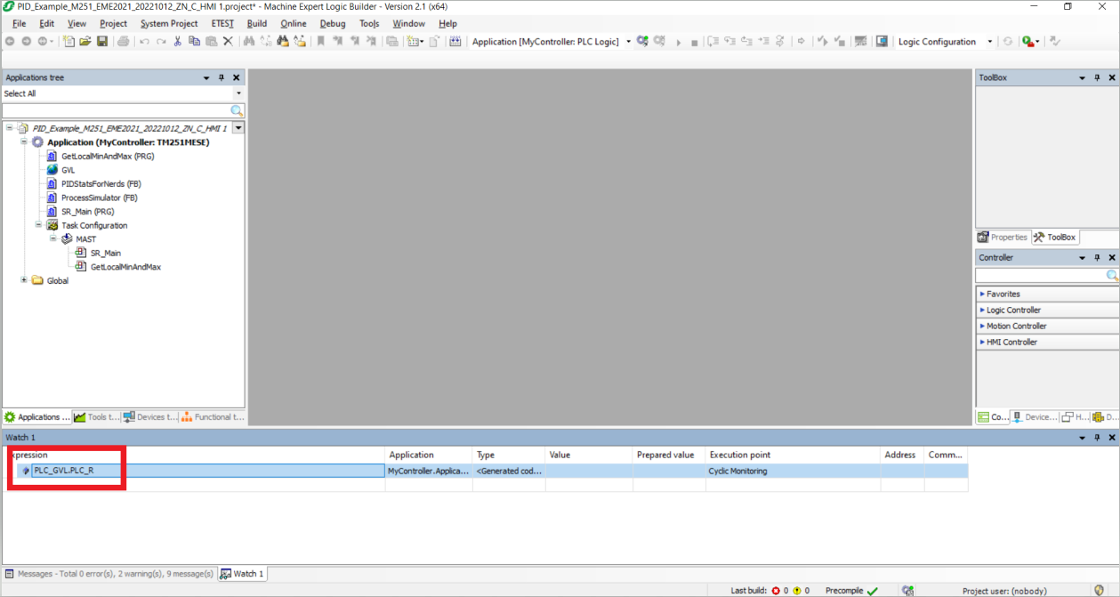Screen dimensions: 1120x597
Task: Click the Logout gear icon in toolbar
Action: [659, 42]
